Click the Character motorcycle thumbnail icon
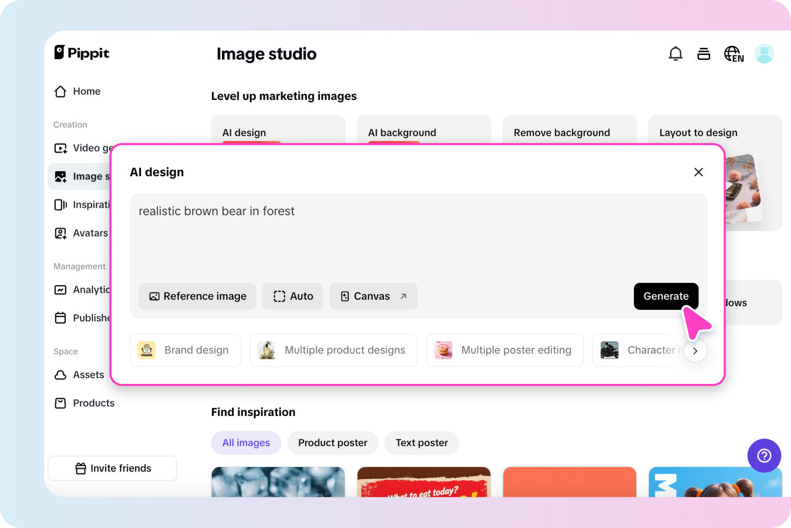Viewport: 791px width, 528px height. 610,350
